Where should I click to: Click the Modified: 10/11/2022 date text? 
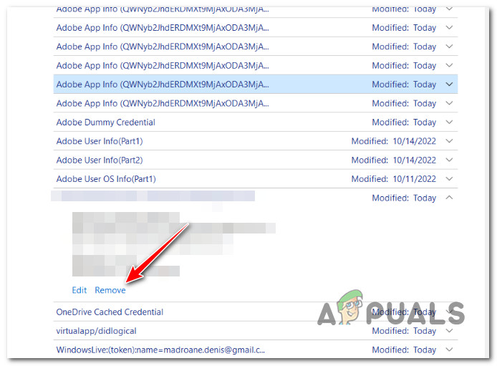[394, 179]
